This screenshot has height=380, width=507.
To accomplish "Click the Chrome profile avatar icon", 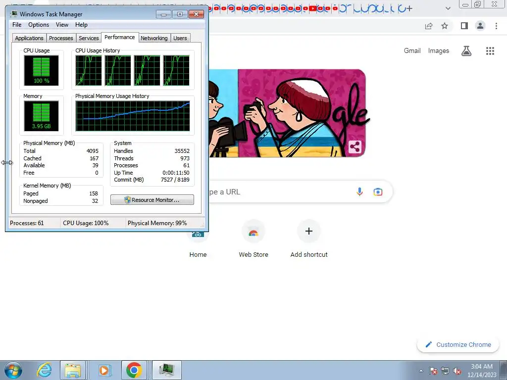I will 480,26.
